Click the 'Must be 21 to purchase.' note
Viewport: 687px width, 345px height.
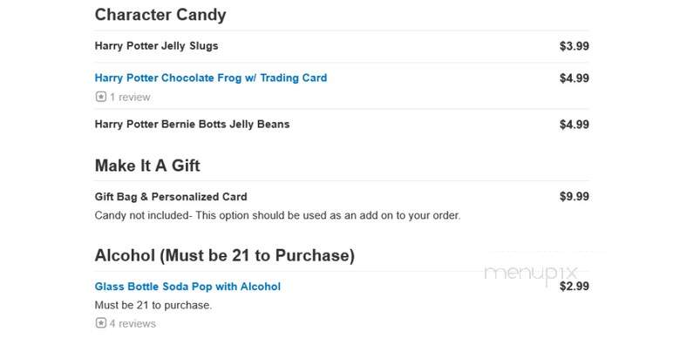(153, 305)
